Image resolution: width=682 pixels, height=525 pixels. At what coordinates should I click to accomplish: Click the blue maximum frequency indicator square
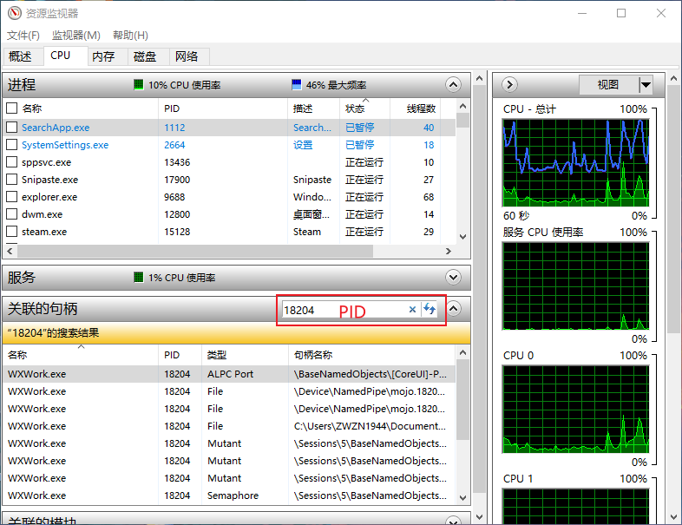point(296,84)
